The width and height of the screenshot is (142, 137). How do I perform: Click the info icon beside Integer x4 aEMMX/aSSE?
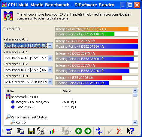pyautogui.click(x=13, y=102)
